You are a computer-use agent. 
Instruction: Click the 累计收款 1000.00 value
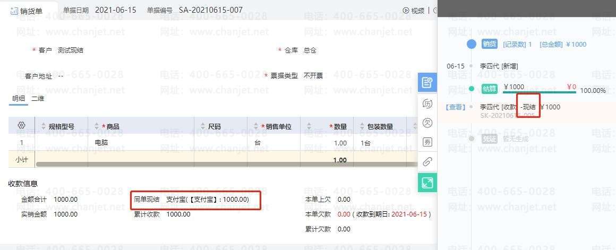(x=178, y=214)
